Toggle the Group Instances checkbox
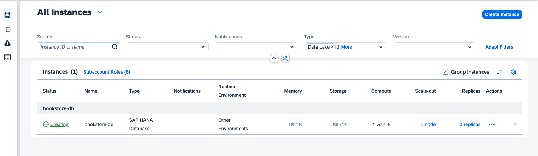The image size is (538, 156). [445, 72]
